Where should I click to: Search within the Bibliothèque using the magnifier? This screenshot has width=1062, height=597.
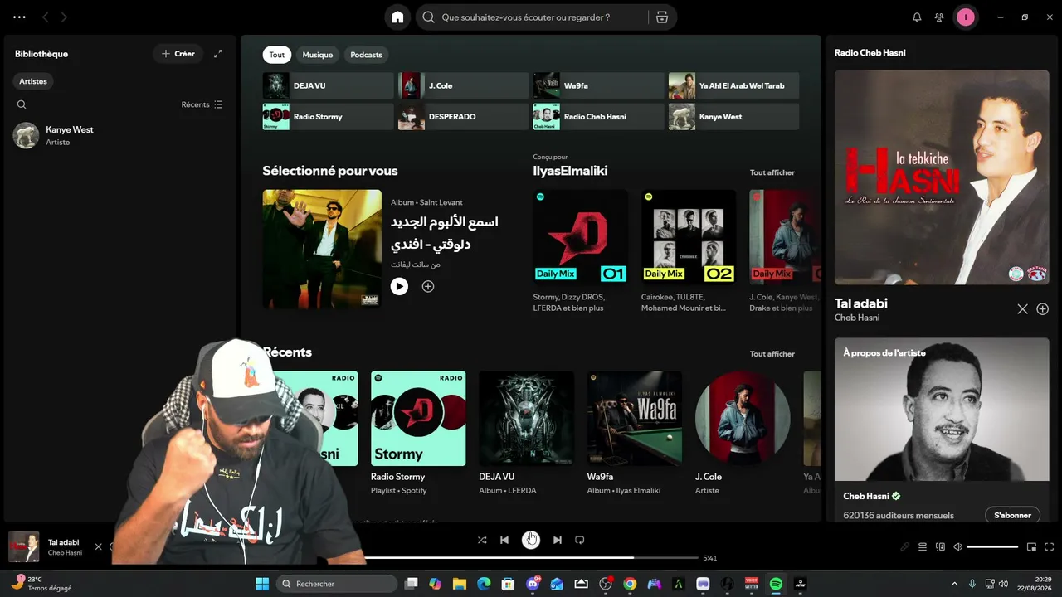click(22, 104)
